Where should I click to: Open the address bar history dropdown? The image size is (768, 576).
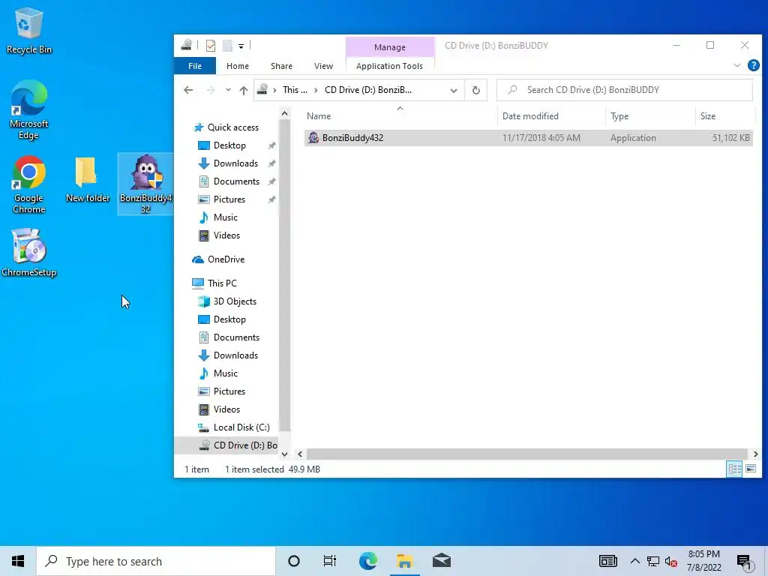pos(454,90)
